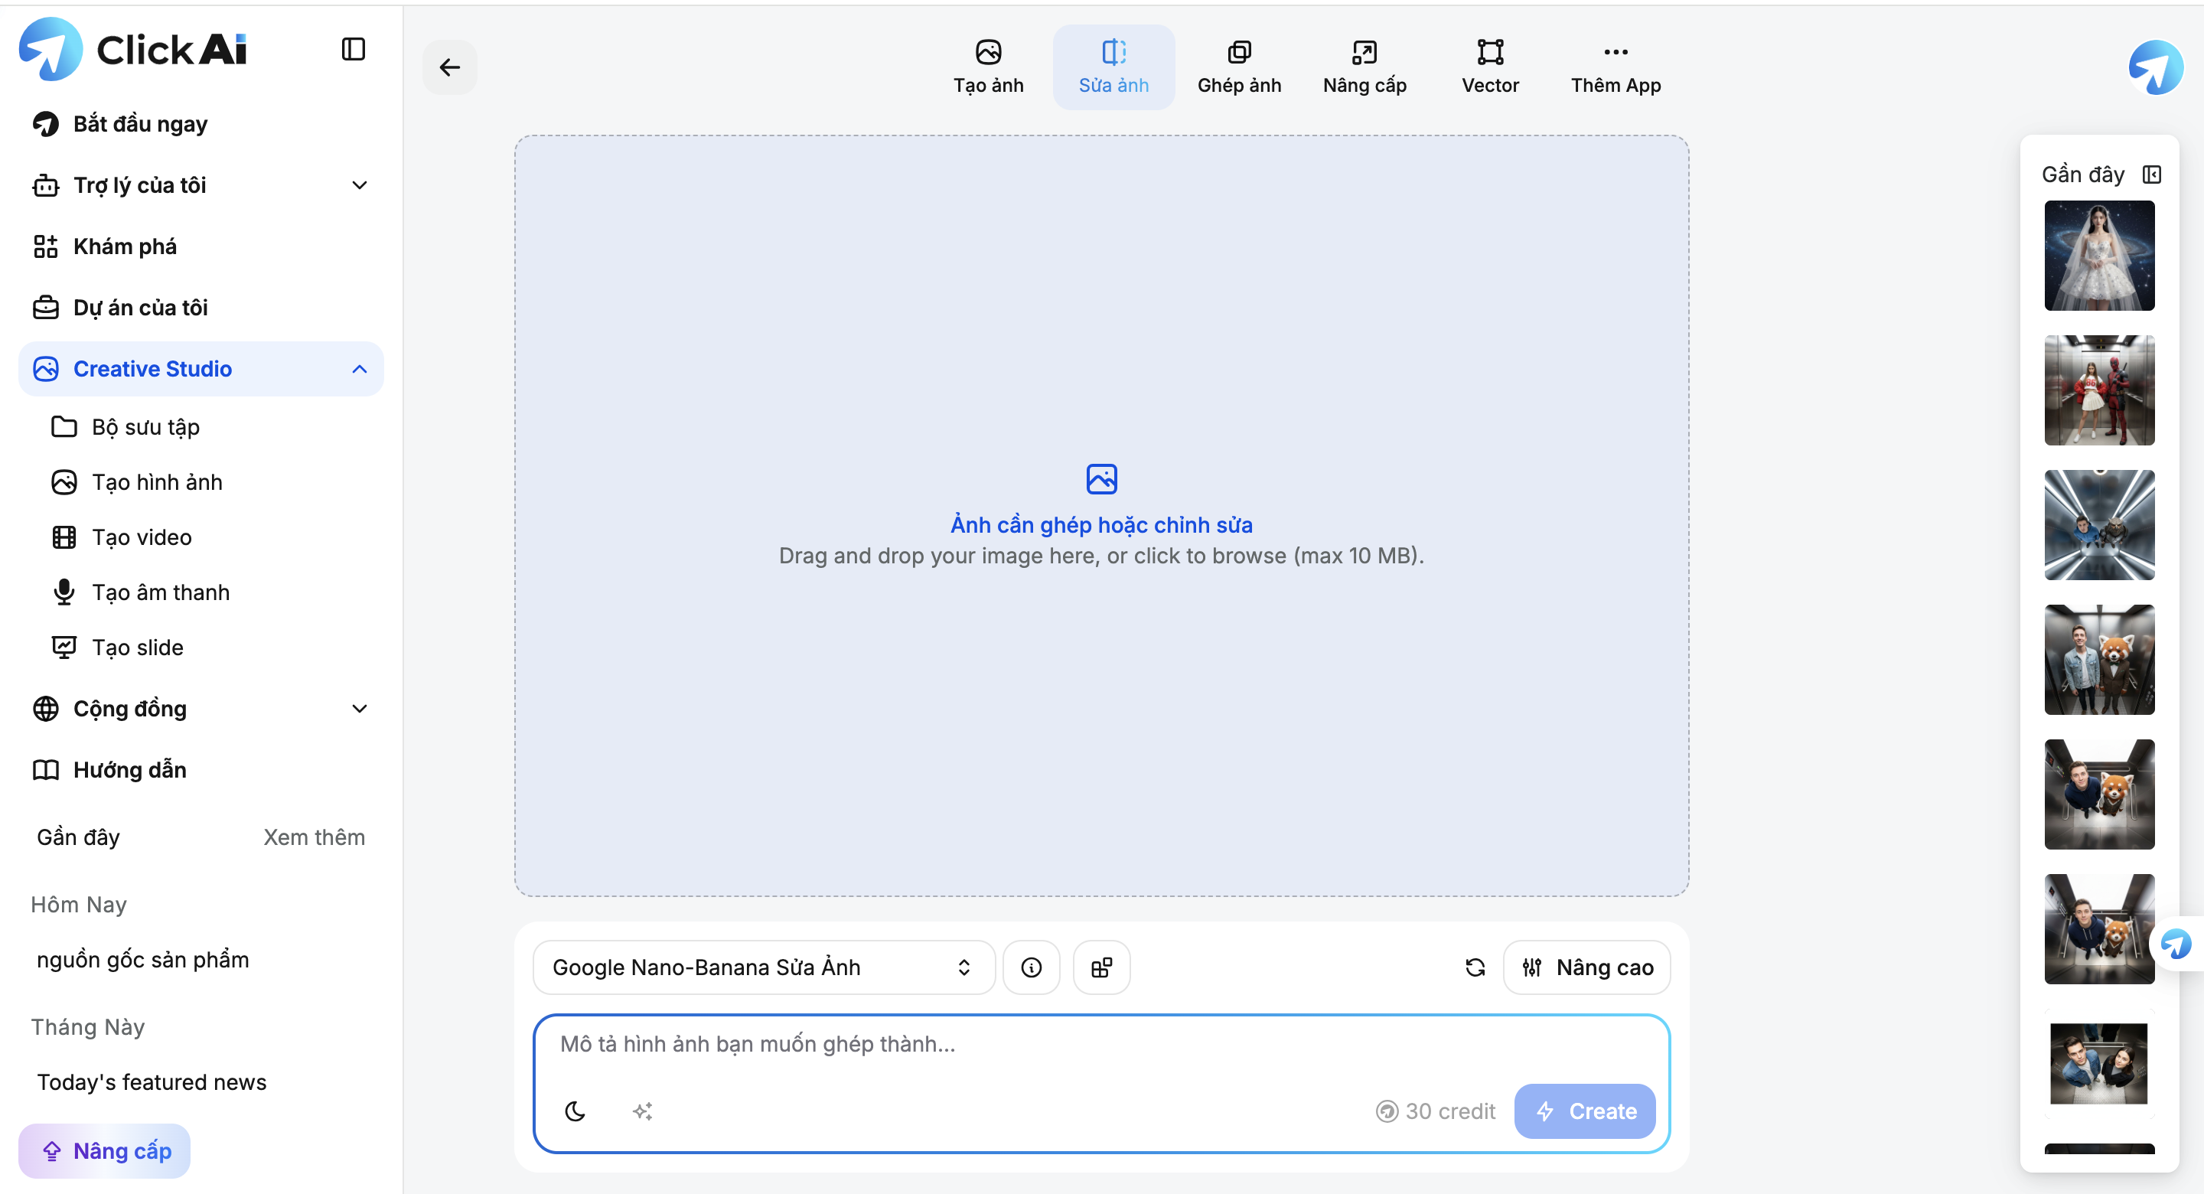The height and width of the screenshot is (1194, 2204).
Task: Expand the Cộng đồng menu
Action: (x=360, y=709)
